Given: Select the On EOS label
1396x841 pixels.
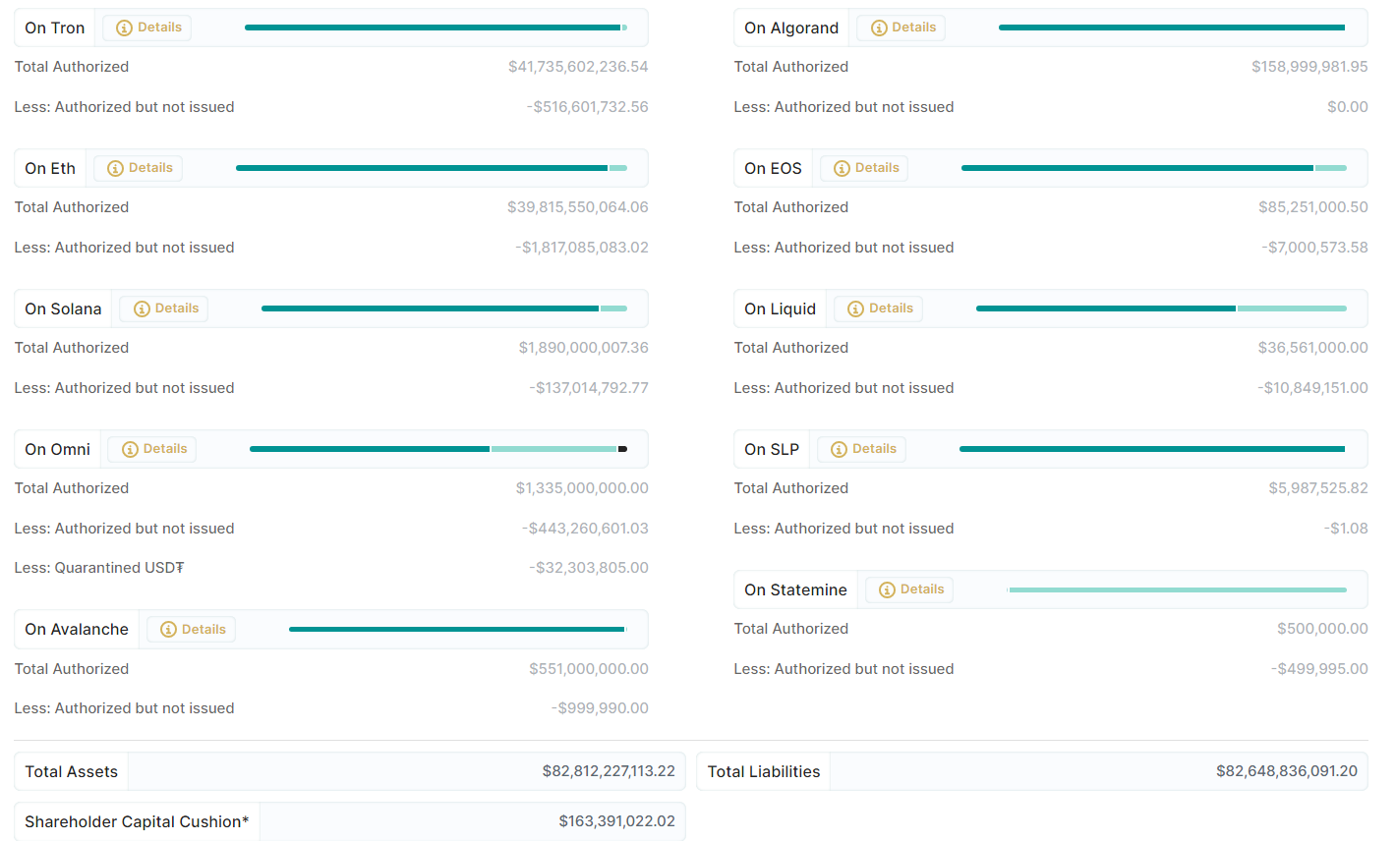Looking at the screenshot, I should [x=773, y=168].
